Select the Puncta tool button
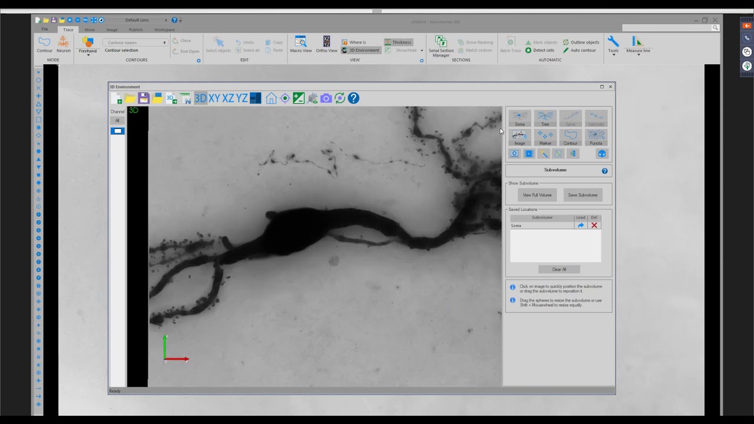The image size is (754, 424). tap(596, 137)
